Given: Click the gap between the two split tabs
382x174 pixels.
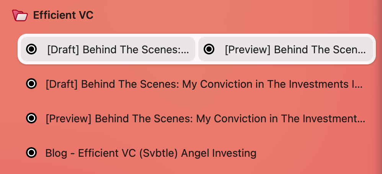Looking at the screenshot, I should [x=197, y=49].
